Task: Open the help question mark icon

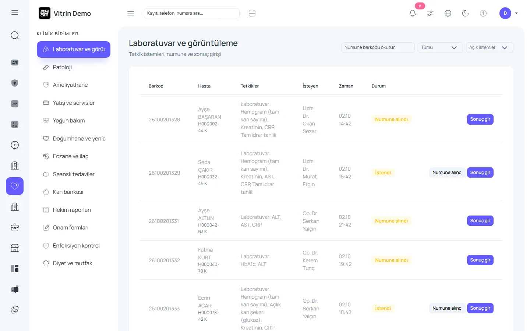Action: (483, 13)
